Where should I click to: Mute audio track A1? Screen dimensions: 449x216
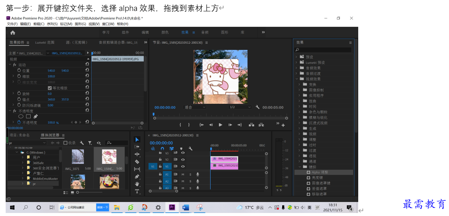[183, 174]
